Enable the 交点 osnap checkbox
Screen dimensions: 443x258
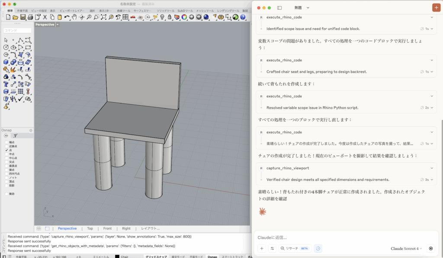[x=6, y=162]
